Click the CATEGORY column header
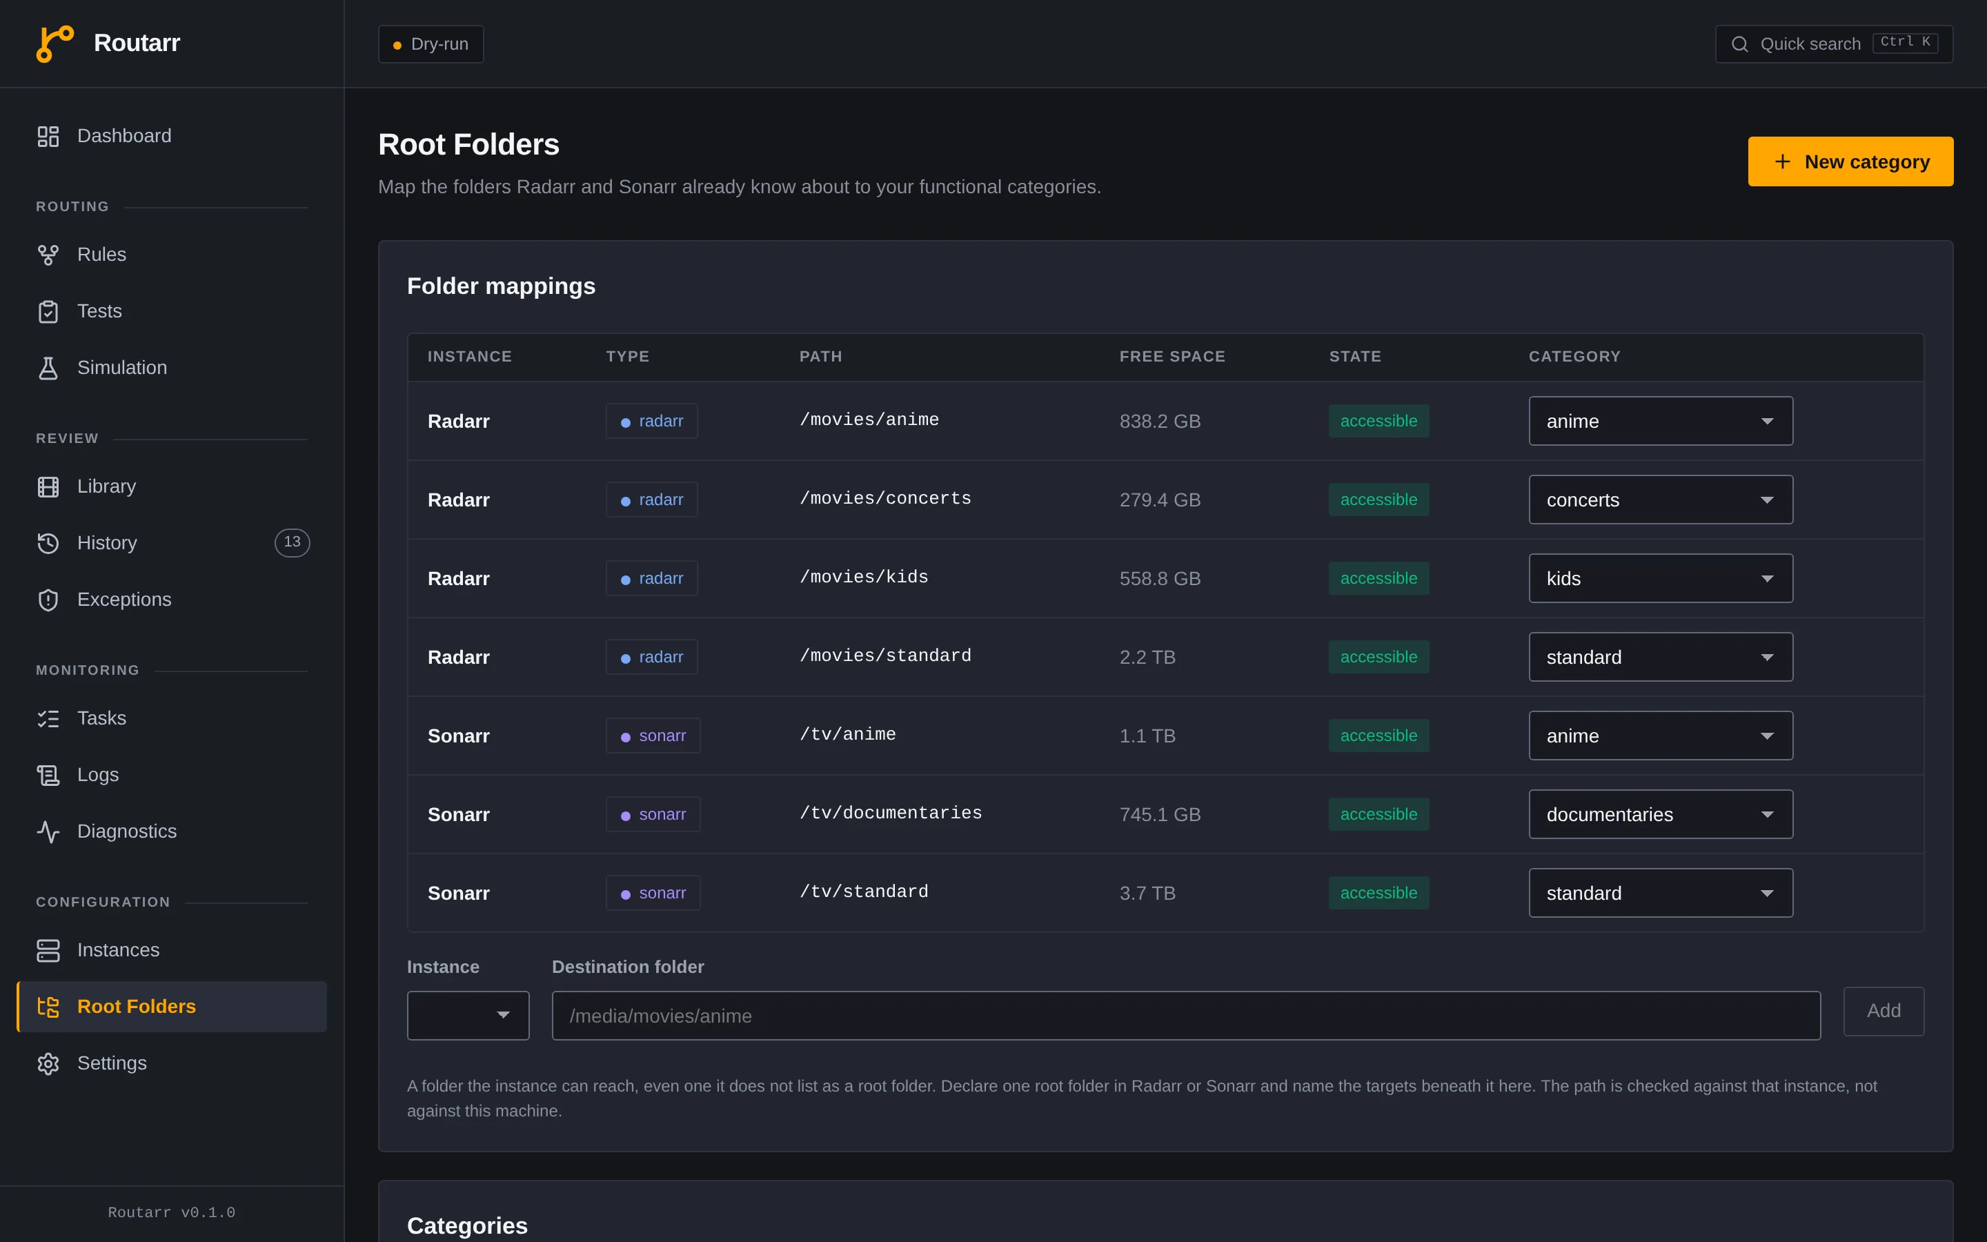1987x1242 pixels. pos(1574,357)
